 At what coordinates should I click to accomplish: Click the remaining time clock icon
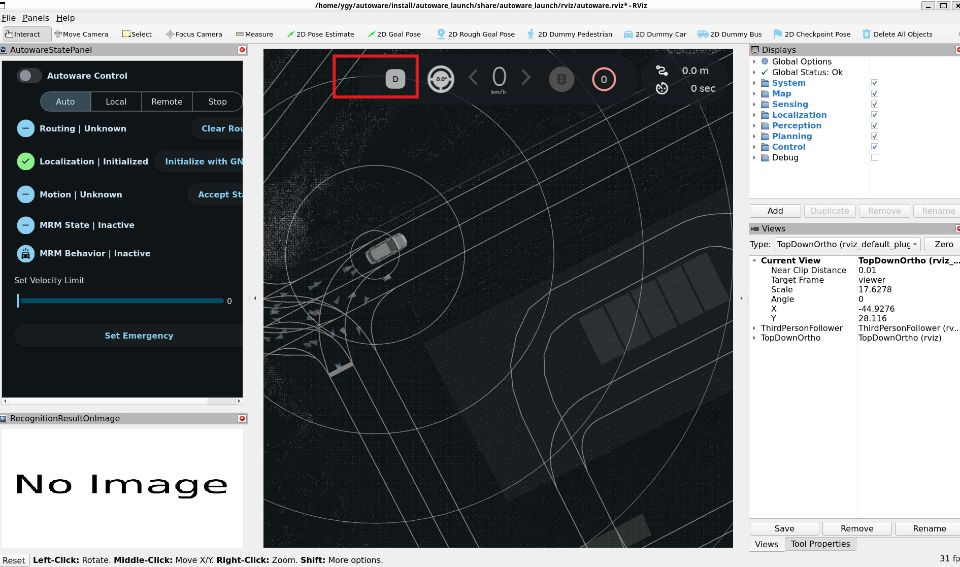click(661, 88)
